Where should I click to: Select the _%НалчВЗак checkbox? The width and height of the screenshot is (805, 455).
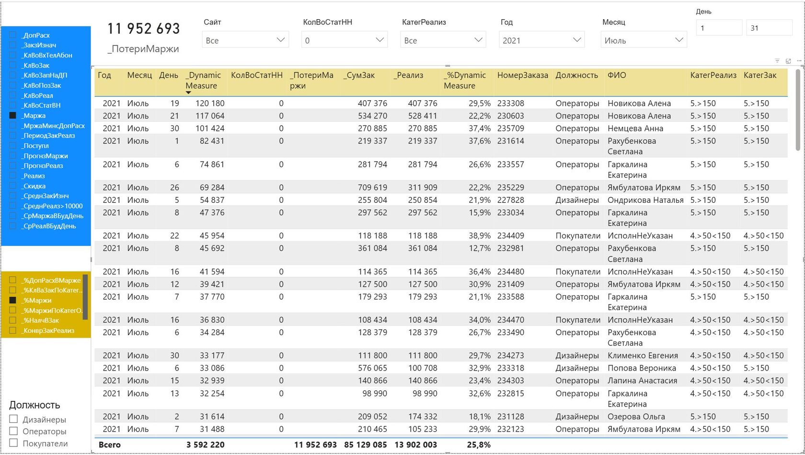point(13,320)
